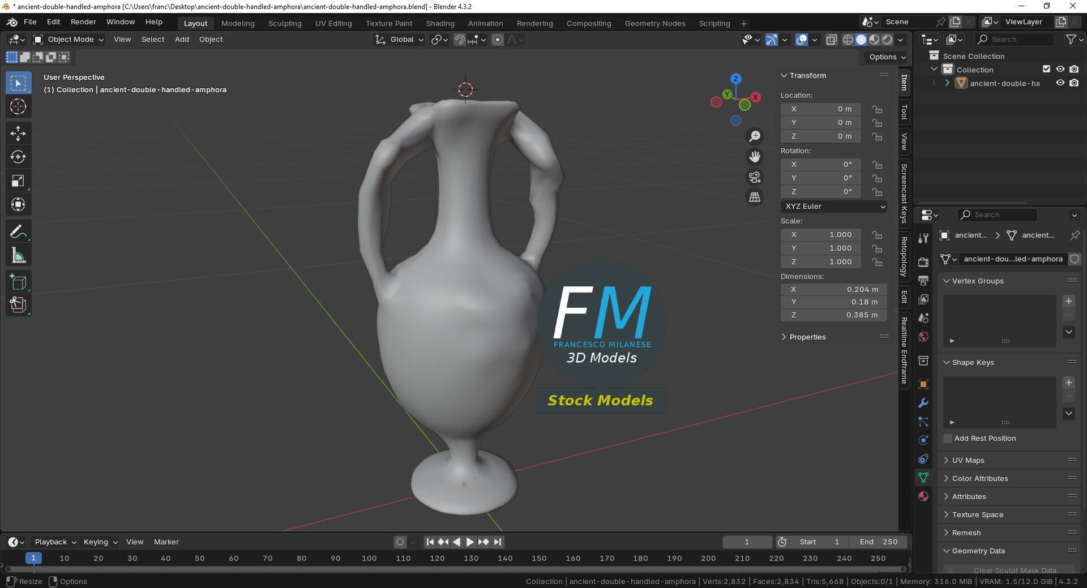1087x588 pixels.
Task: Activate the Select Box tool
Action: [18, 83]
